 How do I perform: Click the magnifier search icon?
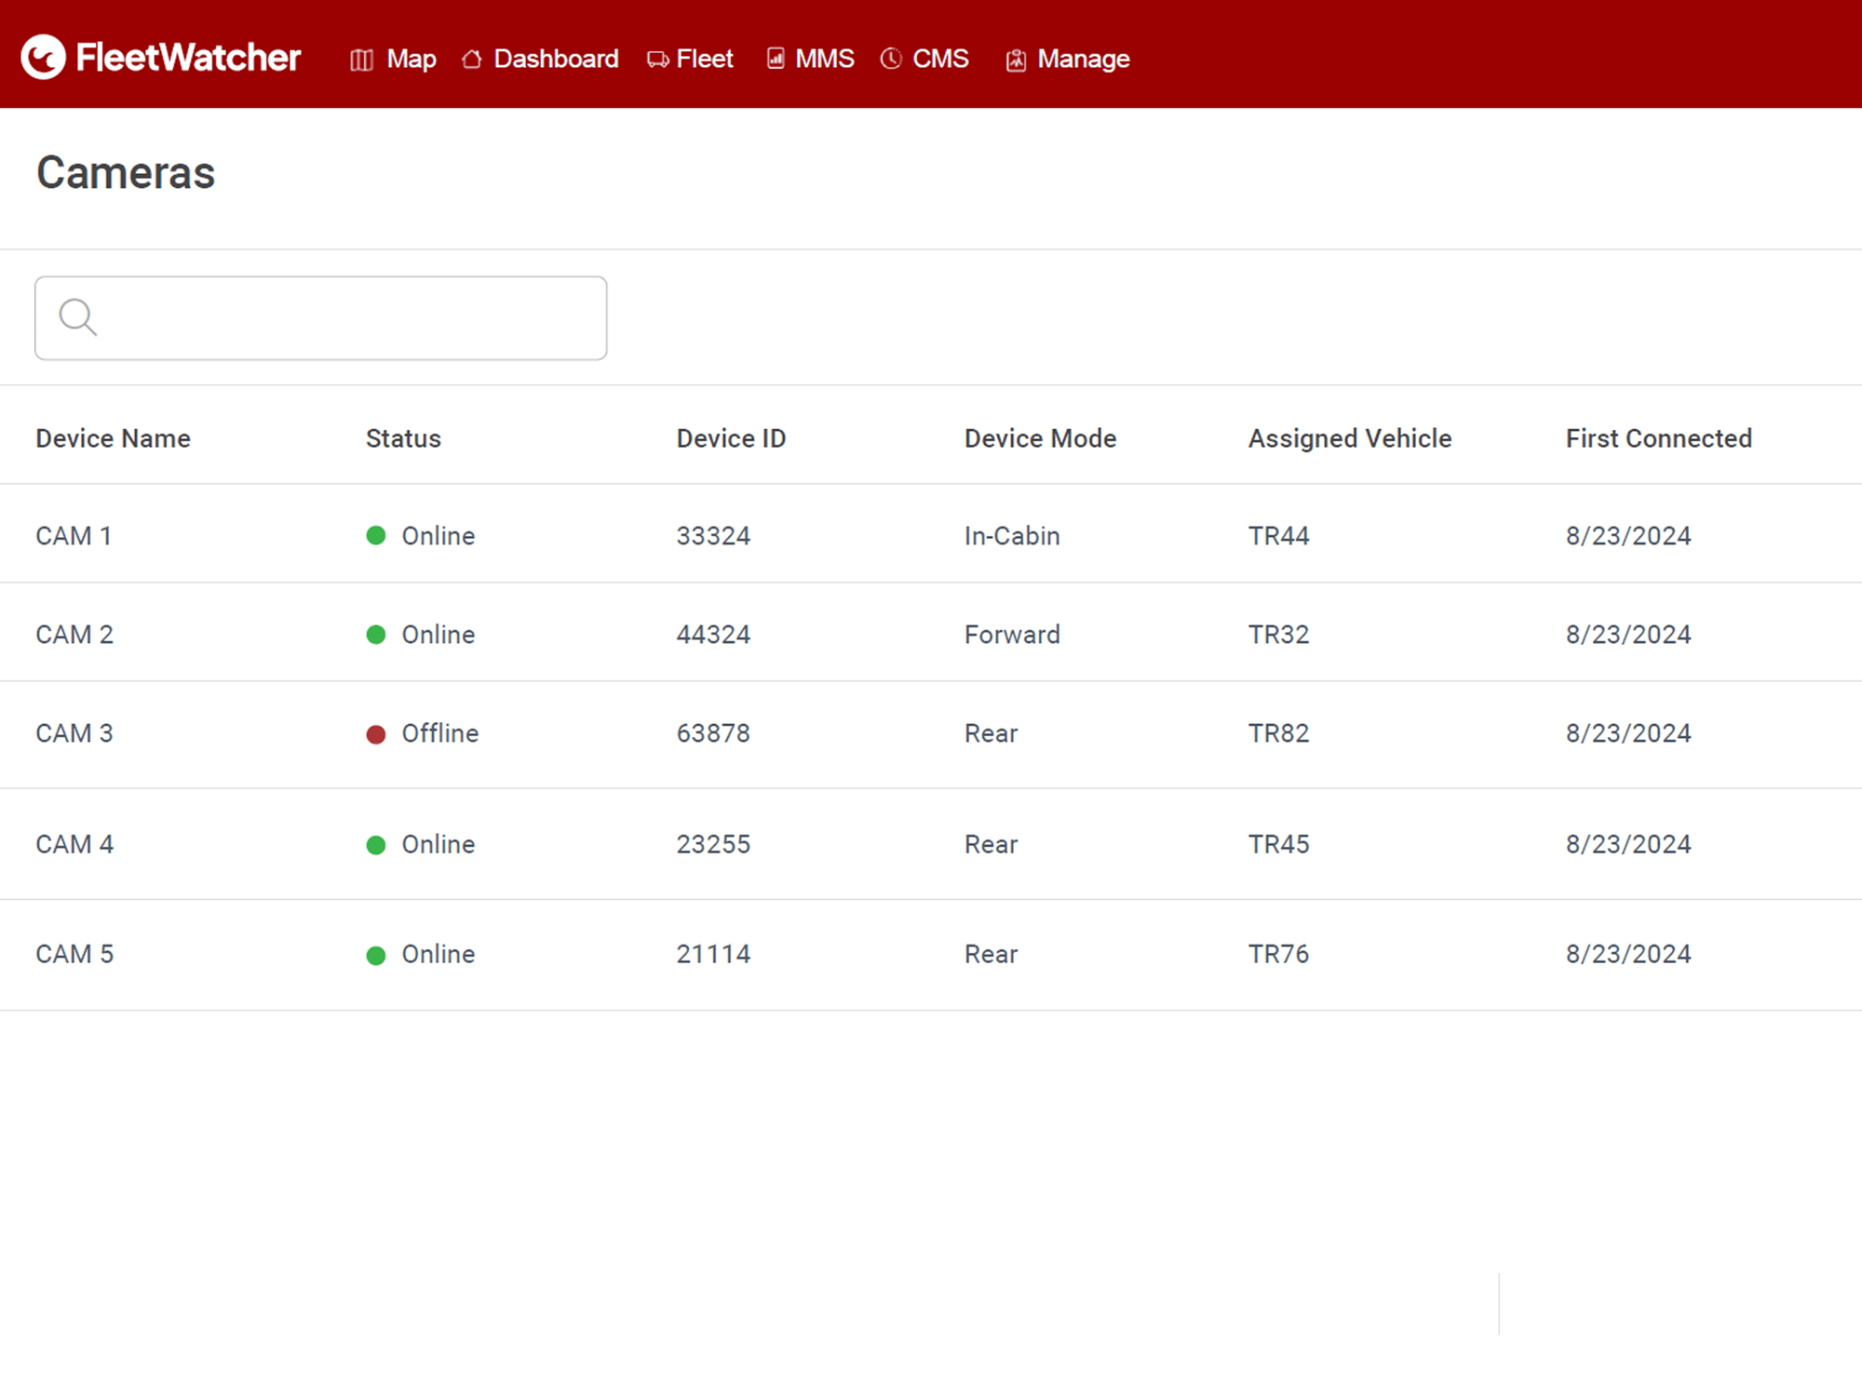point(77,317)
